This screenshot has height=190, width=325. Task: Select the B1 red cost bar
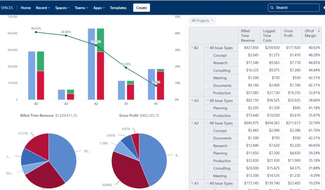tap(160, 85)
